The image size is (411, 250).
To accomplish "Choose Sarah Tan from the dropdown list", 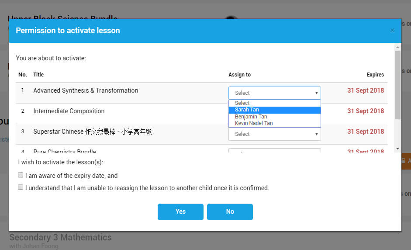I will click(x=274, y=110).
